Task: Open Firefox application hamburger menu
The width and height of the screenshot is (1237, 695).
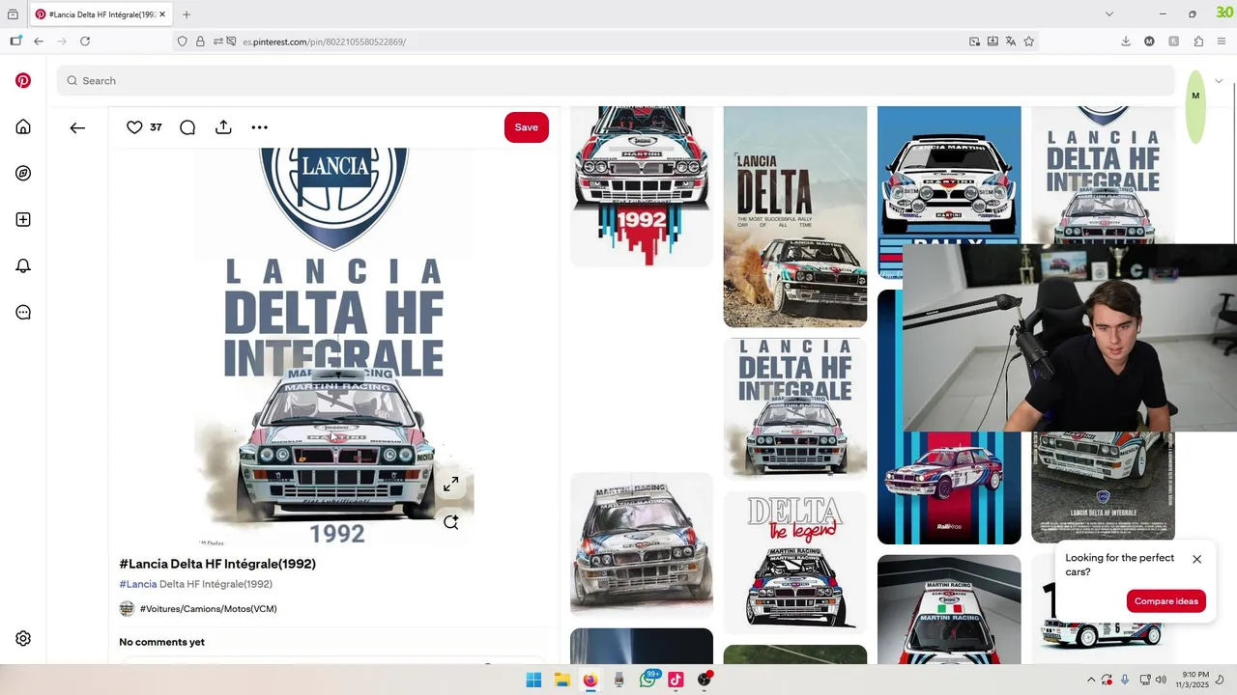Action: click(1223, 42)
